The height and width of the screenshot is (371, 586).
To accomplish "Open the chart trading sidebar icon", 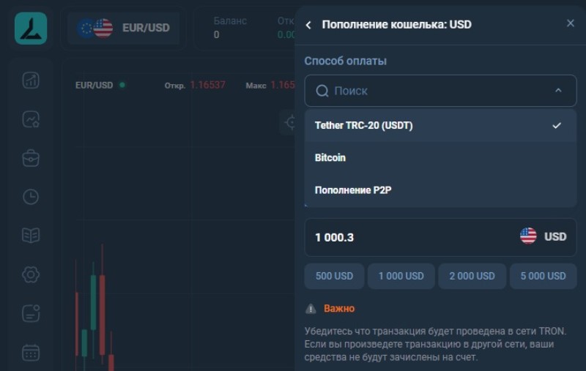I will pyautogui.click(x=31, y=80).
